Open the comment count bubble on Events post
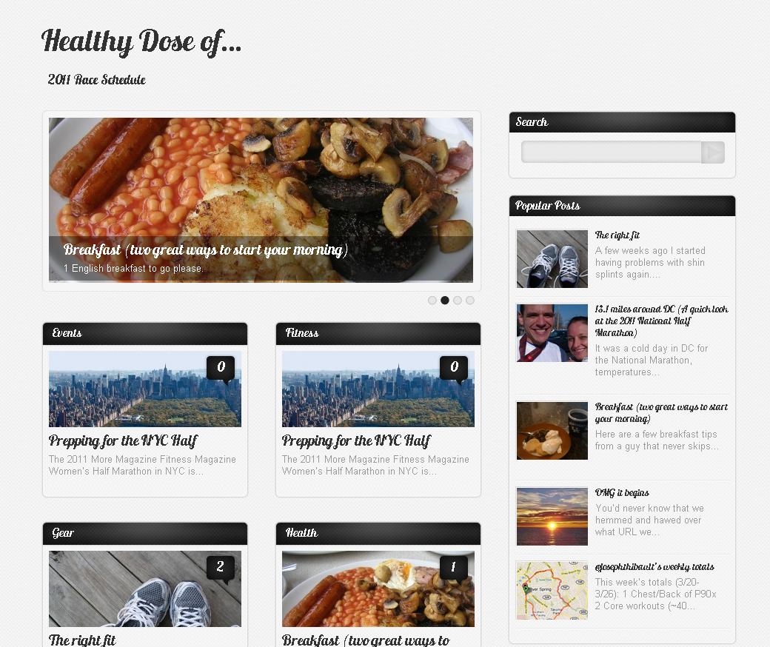 221,368
